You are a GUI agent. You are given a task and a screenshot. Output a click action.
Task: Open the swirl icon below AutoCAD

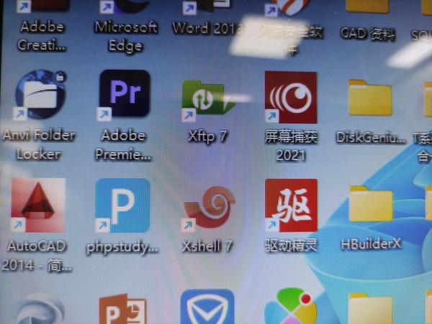(40, 309)
